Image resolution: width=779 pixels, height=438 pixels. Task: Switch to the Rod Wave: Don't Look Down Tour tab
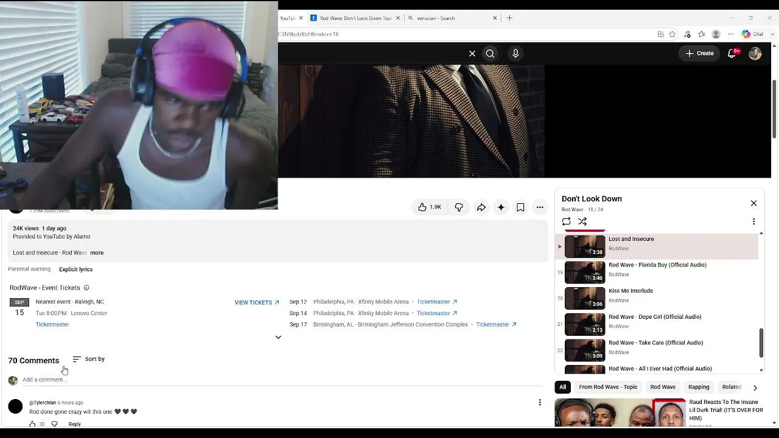click(355, 18)
